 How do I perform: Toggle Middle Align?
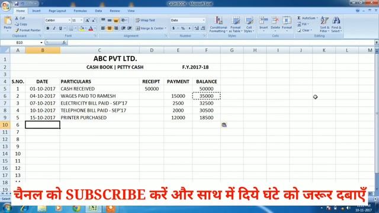110,20
